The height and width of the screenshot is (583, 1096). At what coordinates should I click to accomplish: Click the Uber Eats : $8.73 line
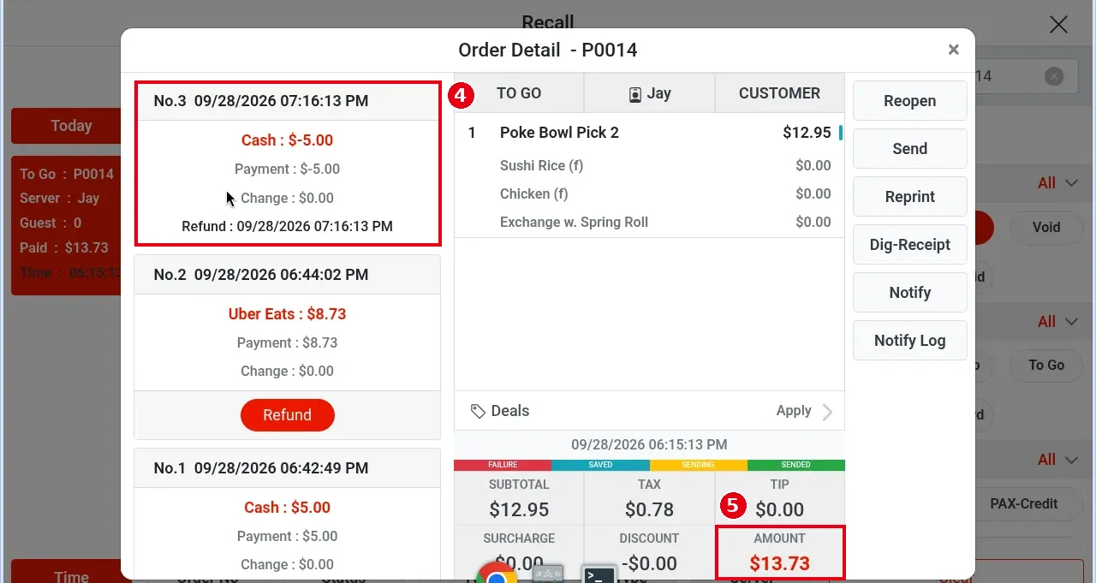pos(287,314)
